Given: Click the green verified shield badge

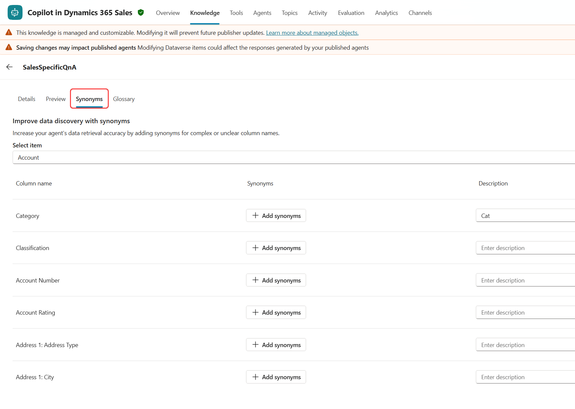Looking at the screenshot, I should tap(141, 12).
